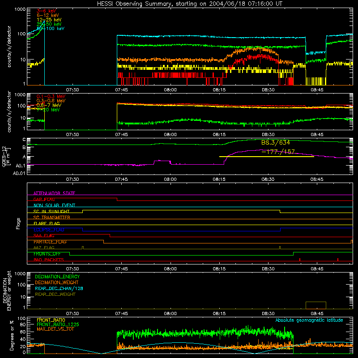Screen dimensions: 358x358
Task: Select the red 3-6 keV legend label
Action: pos(47,11)
